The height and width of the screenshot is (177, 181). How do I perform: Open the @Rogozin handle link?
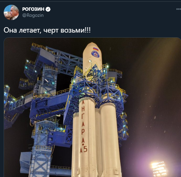tap(33, 15)
